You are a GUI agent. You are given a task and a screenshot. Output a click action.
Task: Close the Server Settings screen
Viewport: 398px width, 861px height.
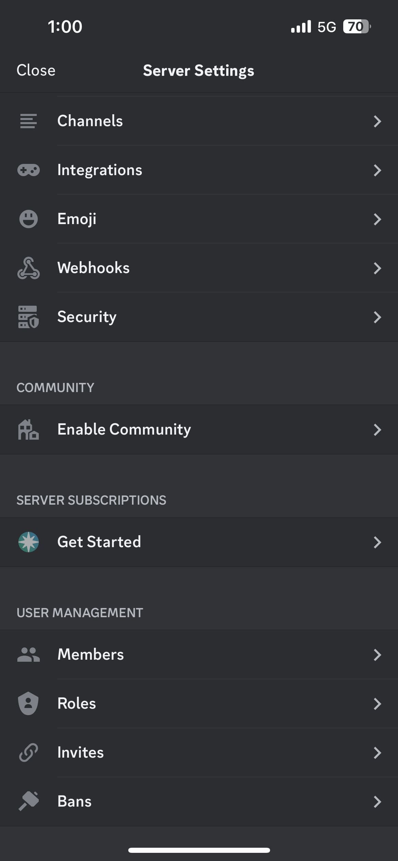coord(36,70)
